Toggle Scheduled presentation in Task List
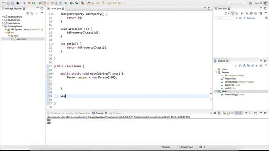Screen dimensions: 269x151 coord(237,13)
